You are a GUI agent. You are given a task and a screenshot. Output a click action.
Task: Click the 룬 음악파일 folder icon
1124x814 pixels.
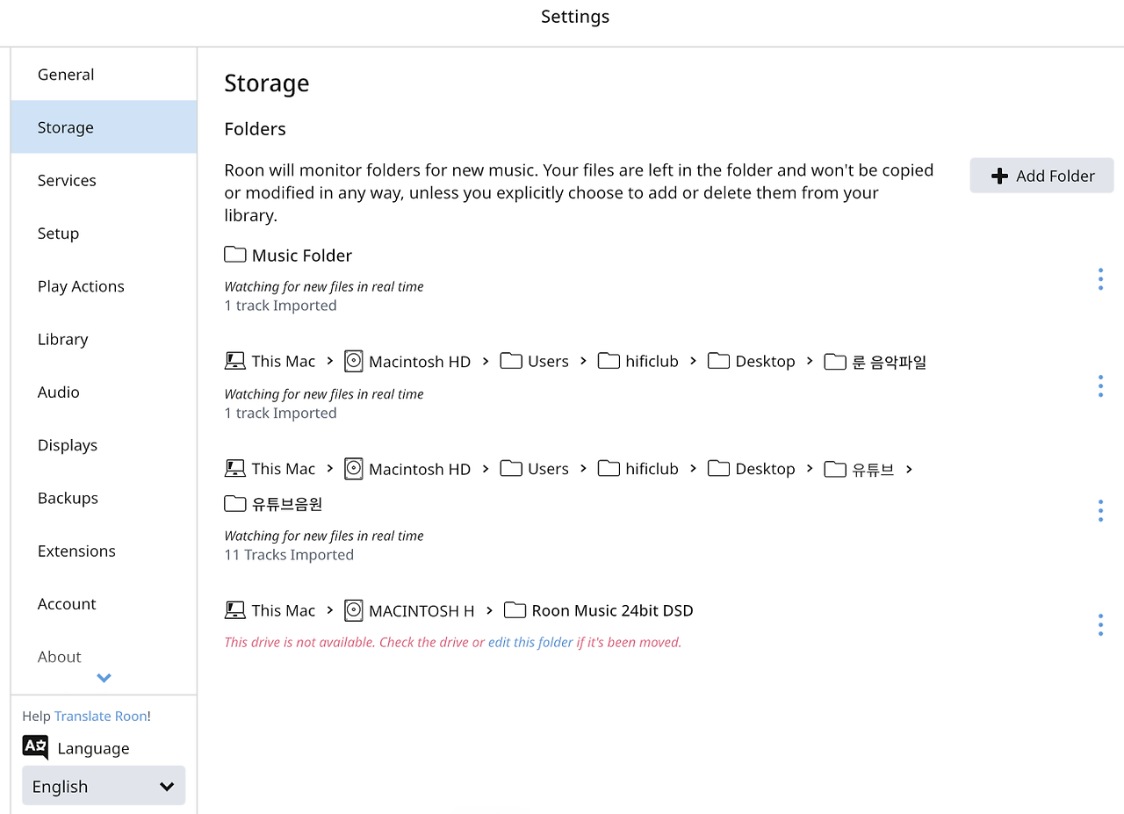[835, 361]
